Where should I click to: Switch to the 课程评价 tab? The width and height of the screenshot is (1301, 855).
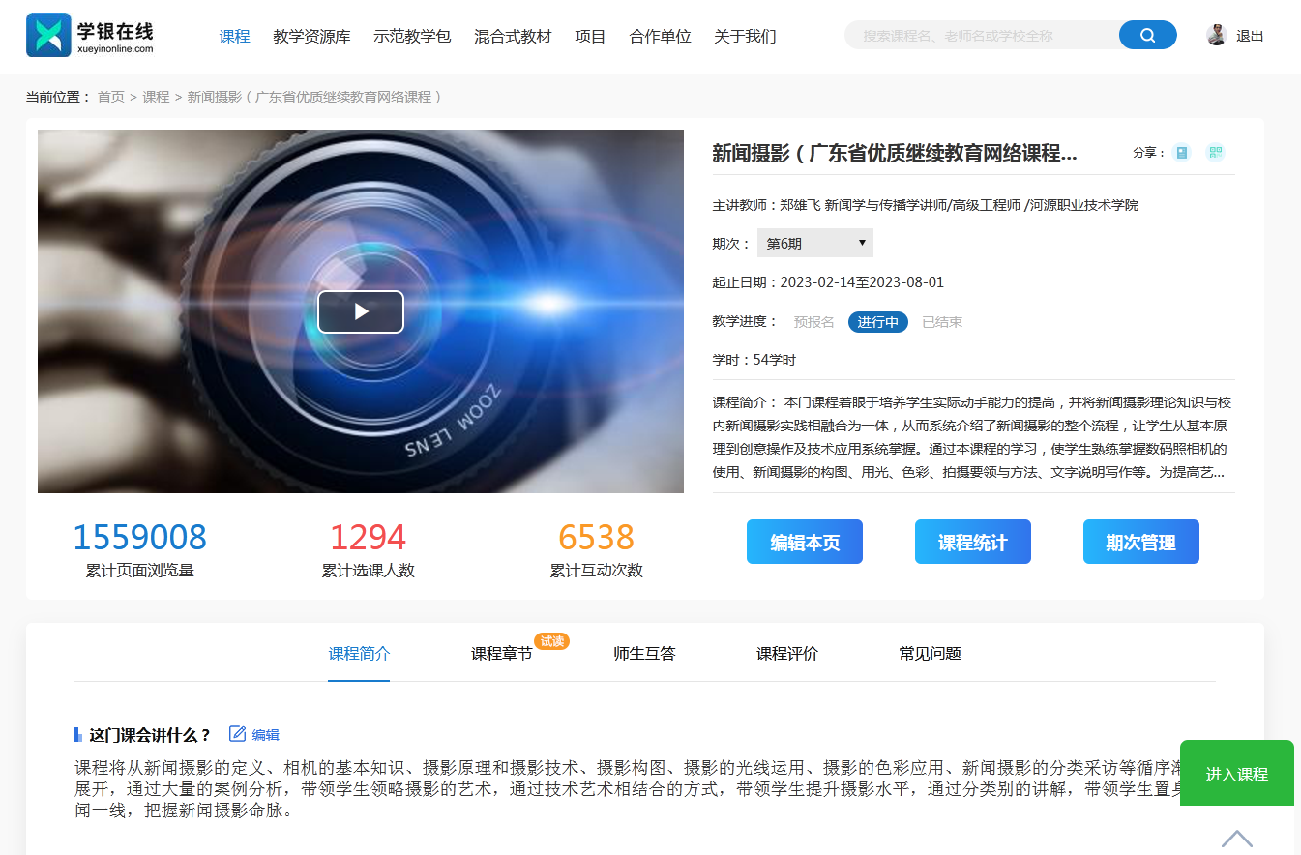coord(787,654)
